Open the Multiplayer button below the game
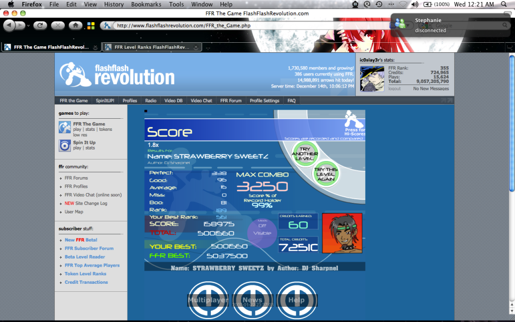 [x=208, y=300]
